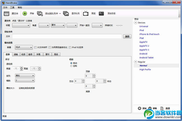The width and height of the screenshot is (182, 121).
Task: Click the 移除 preset minus icon
Action: (x=150, y=108)
